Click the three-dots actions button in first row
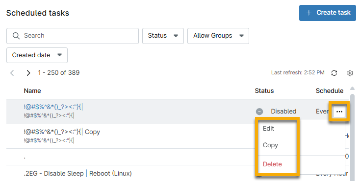Screen dimensions: 360x181 tap(339, 112)
